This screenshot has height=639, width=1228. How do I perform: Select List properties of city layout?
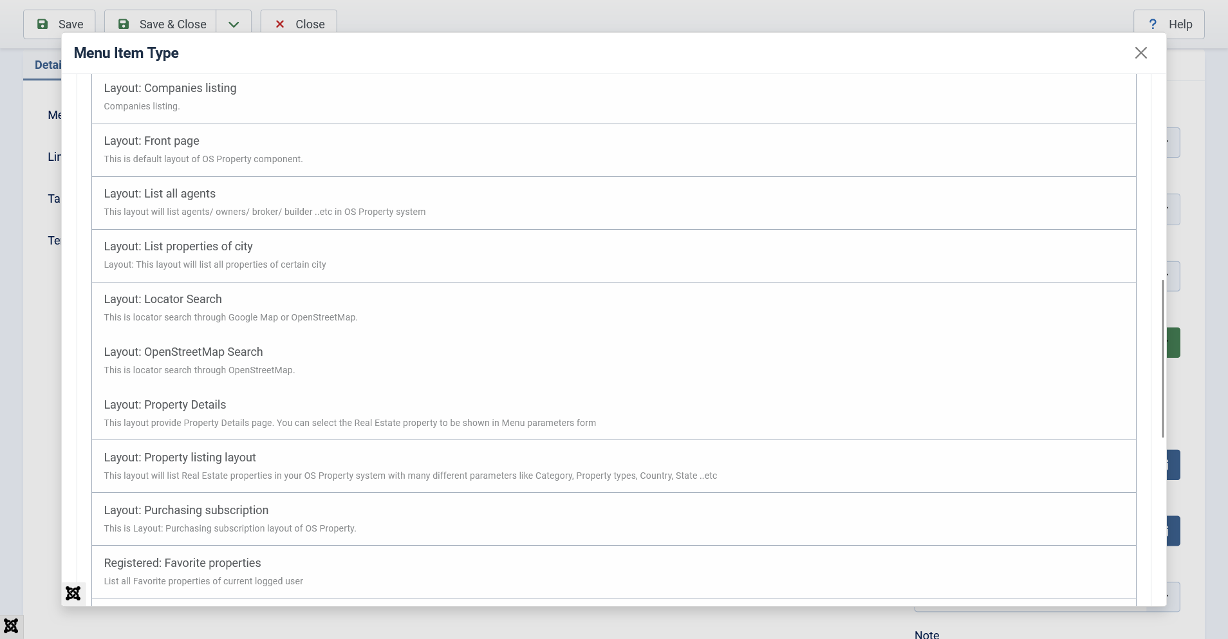[178, 246]
